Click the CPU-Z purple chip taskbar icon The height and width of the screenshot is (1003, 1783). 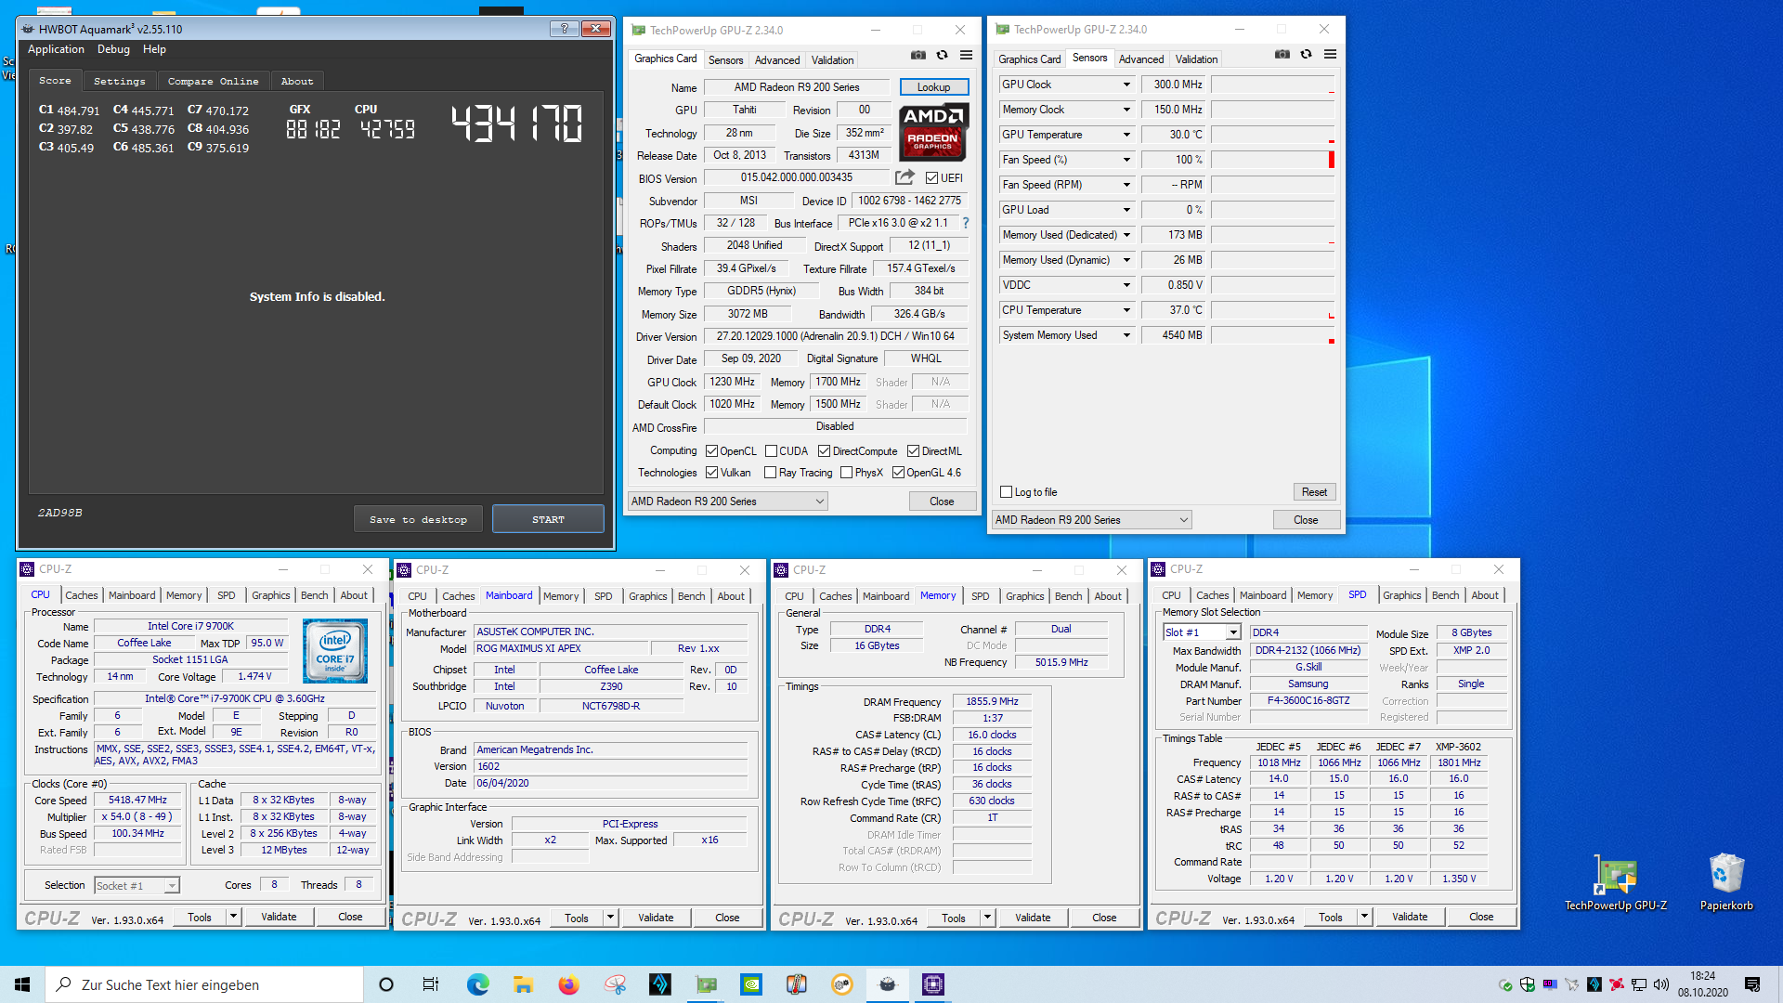coord(933,984)
